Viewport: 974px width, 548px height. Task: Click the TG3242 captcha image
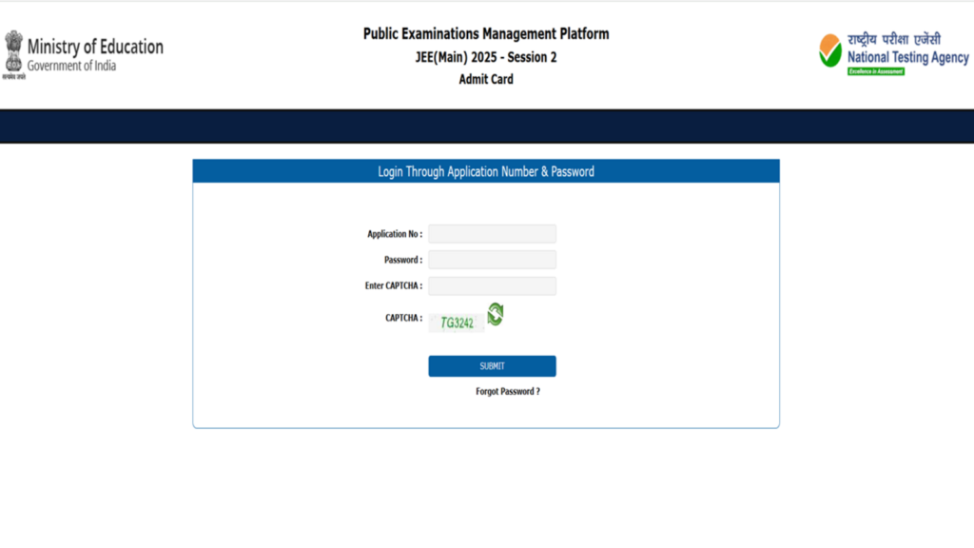point(457,323)
